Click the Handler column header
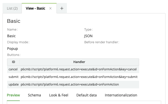Image resolution: width=168 pixels, height=104 pixels. click(x=79, y=62)
